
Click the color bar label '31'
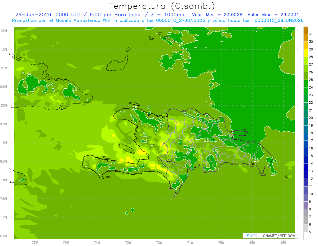pos(311,34)
